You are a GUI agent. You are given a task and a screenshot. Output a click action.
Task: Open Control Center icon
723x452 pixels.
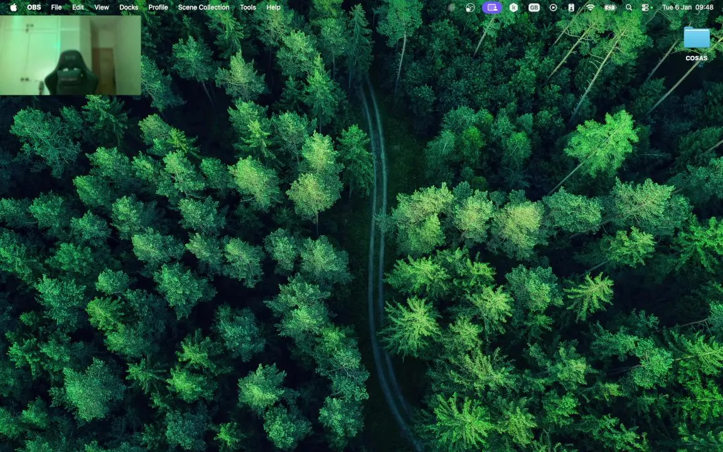646,8
